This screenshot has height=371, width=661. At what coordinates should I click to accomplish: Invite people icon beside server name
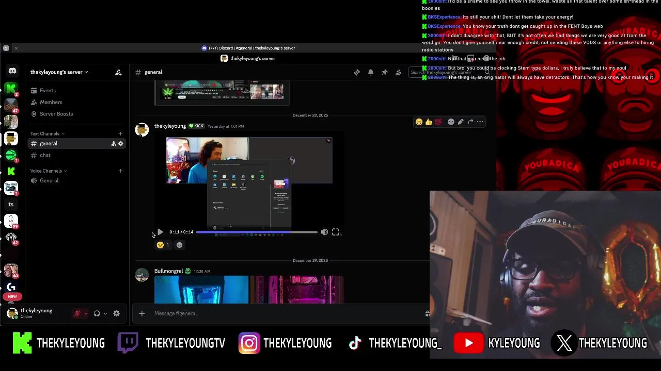(118, 72)
